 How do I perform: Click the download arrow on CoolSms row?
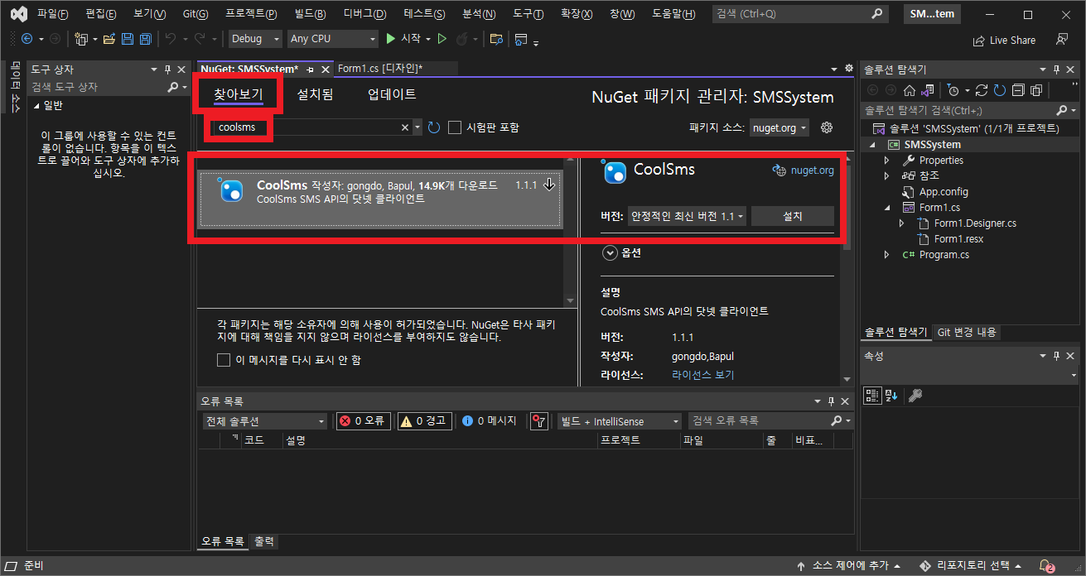tap(548, 185)
